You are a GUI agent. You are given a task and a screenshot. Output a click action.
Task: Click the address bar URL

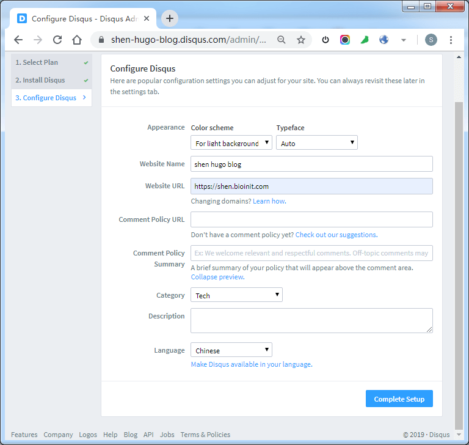click(x=189, y=40)
